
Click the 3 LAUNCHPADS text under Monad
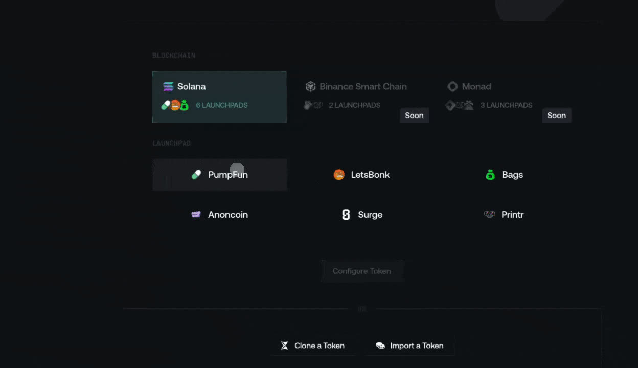click(x=506, y=105)
